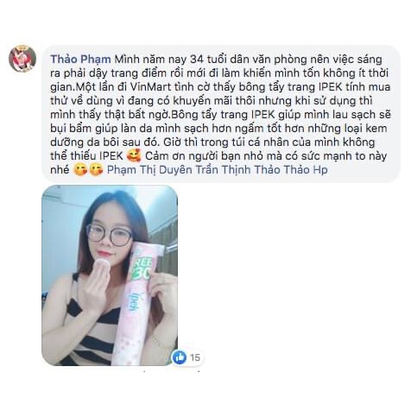Viewport: 411px width, 411px height.
Task: Click Thảo Phạm's round profile avatar
Action: (x=22, y=59)
